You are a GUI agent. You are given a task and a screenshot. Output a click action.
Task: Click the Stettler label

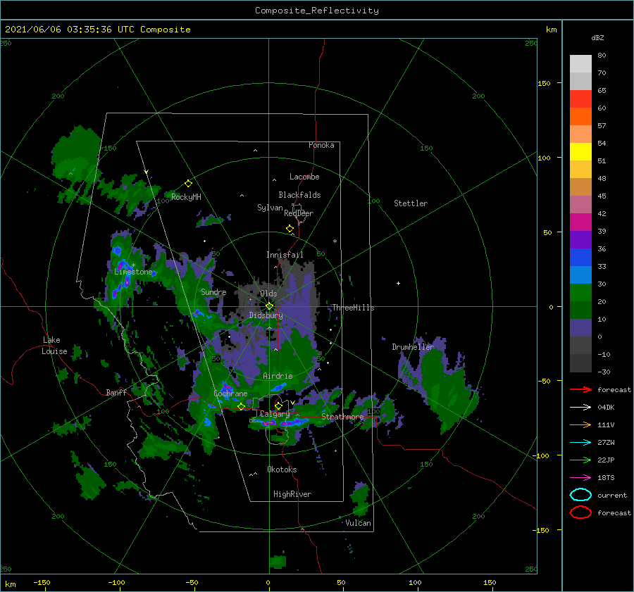[x=411, y=203]
